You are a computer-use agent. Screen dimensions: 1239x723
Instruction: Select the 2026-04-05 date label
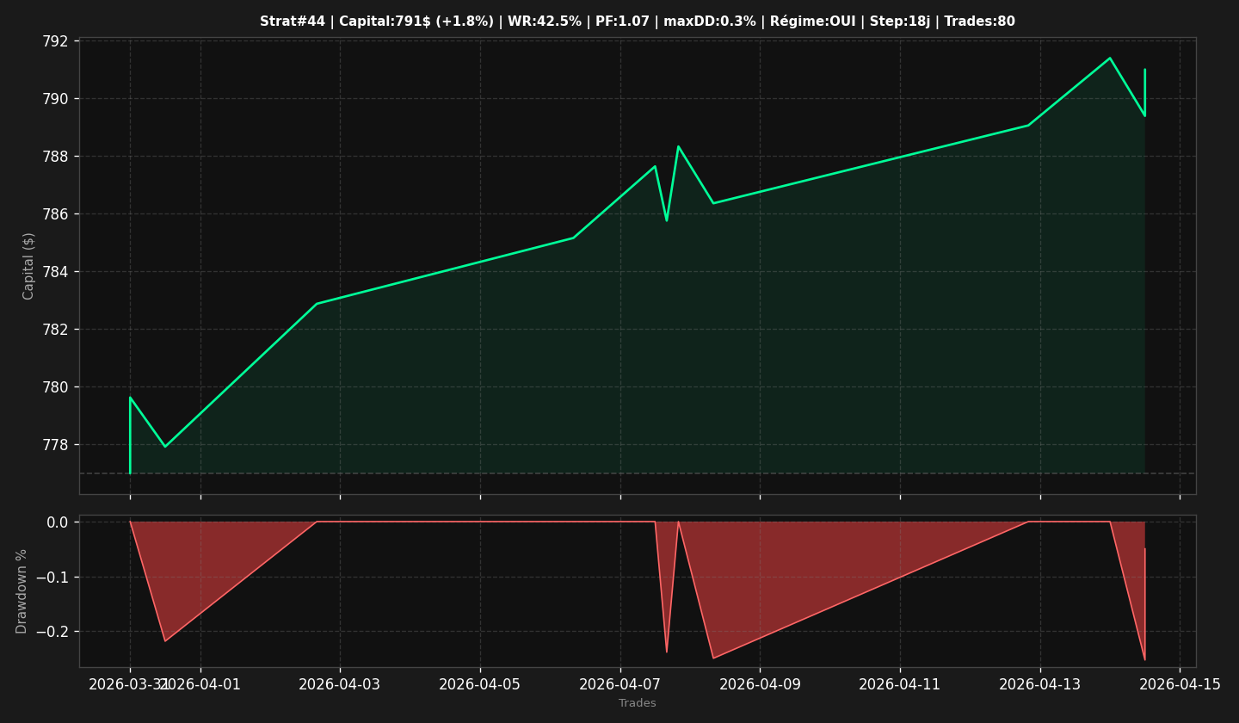click(x=480, y=684)
